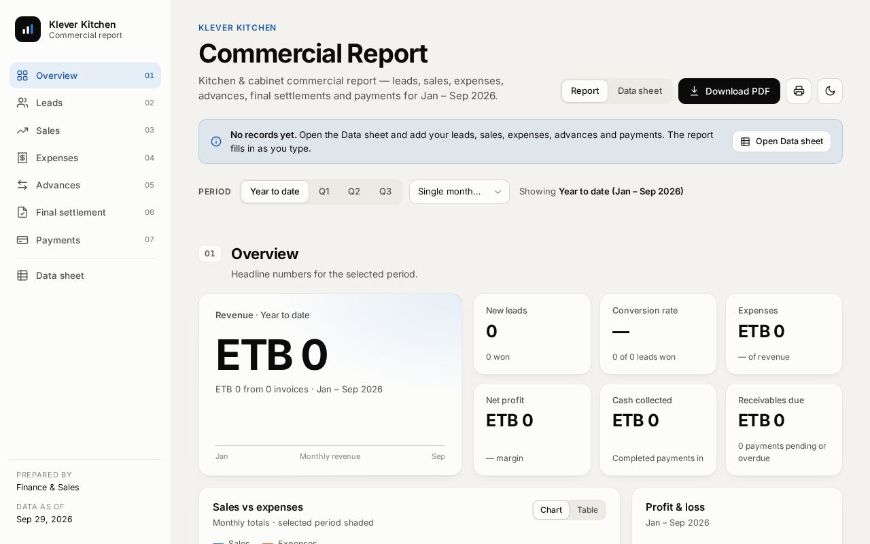
Task: Open the Sales section link
Action: [85, 131]
